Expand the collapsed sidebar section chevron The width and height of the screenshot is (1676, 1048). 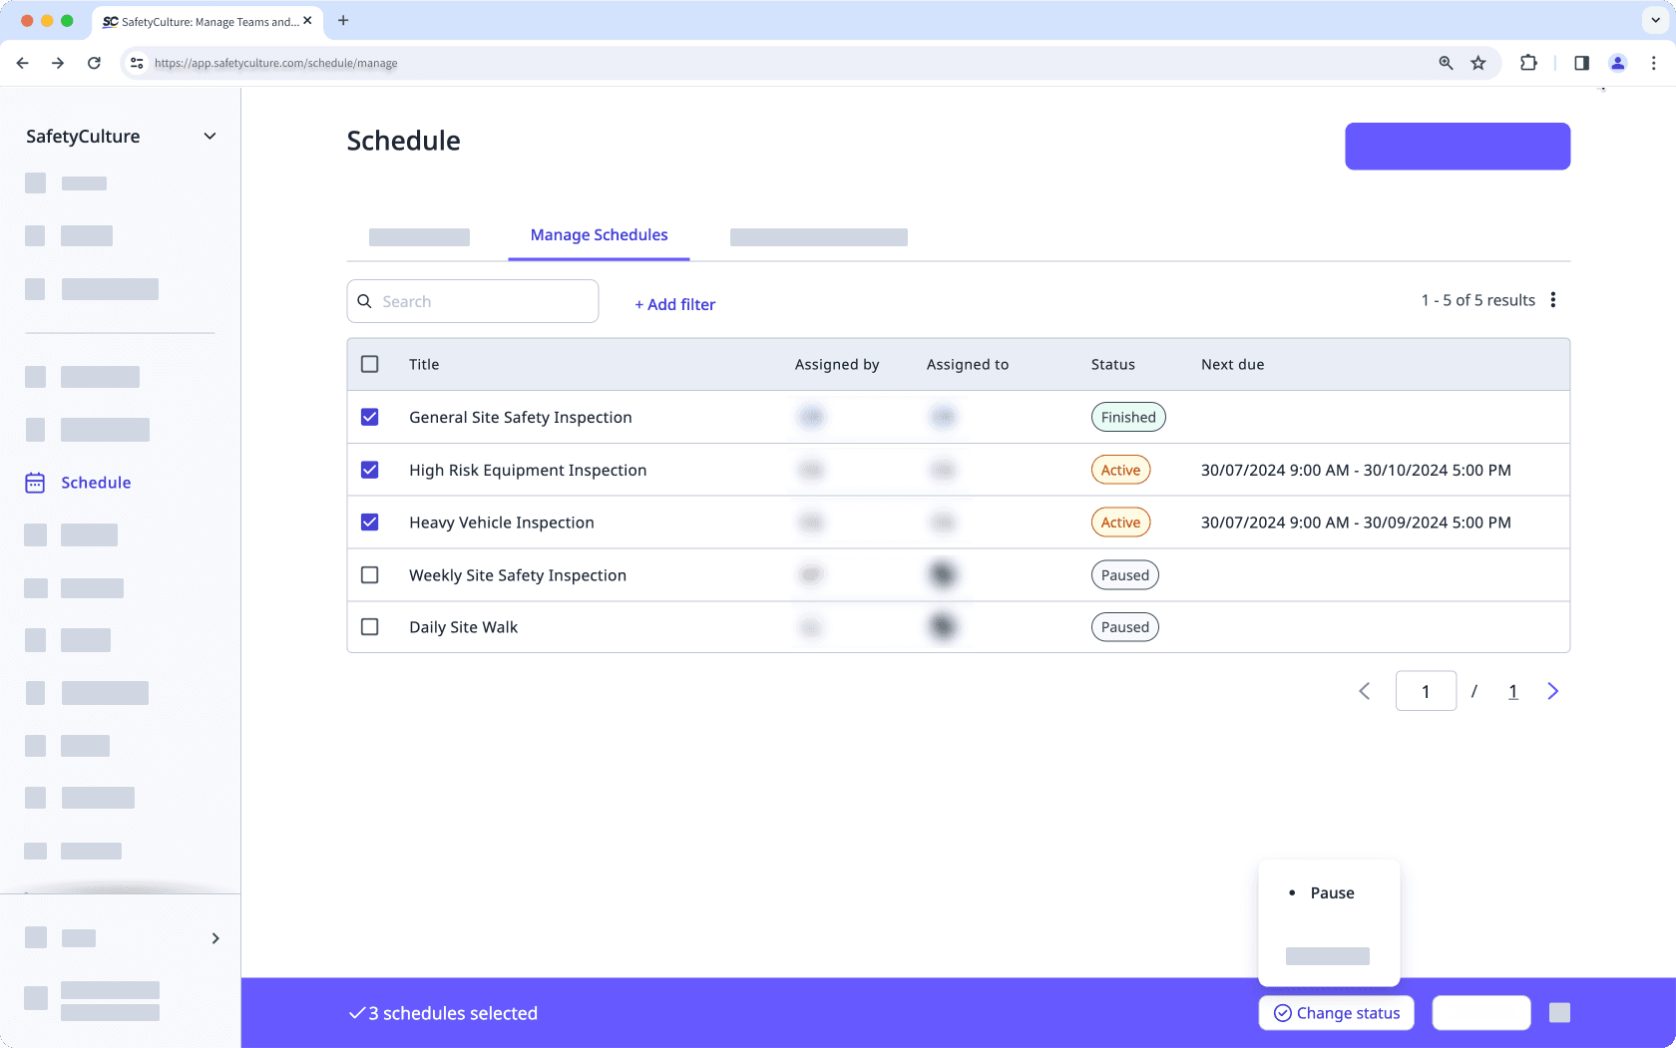tap(213, 938)
